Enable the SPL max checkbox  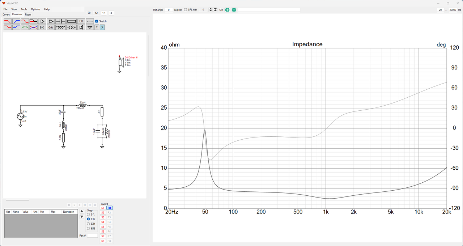point(186,10)
